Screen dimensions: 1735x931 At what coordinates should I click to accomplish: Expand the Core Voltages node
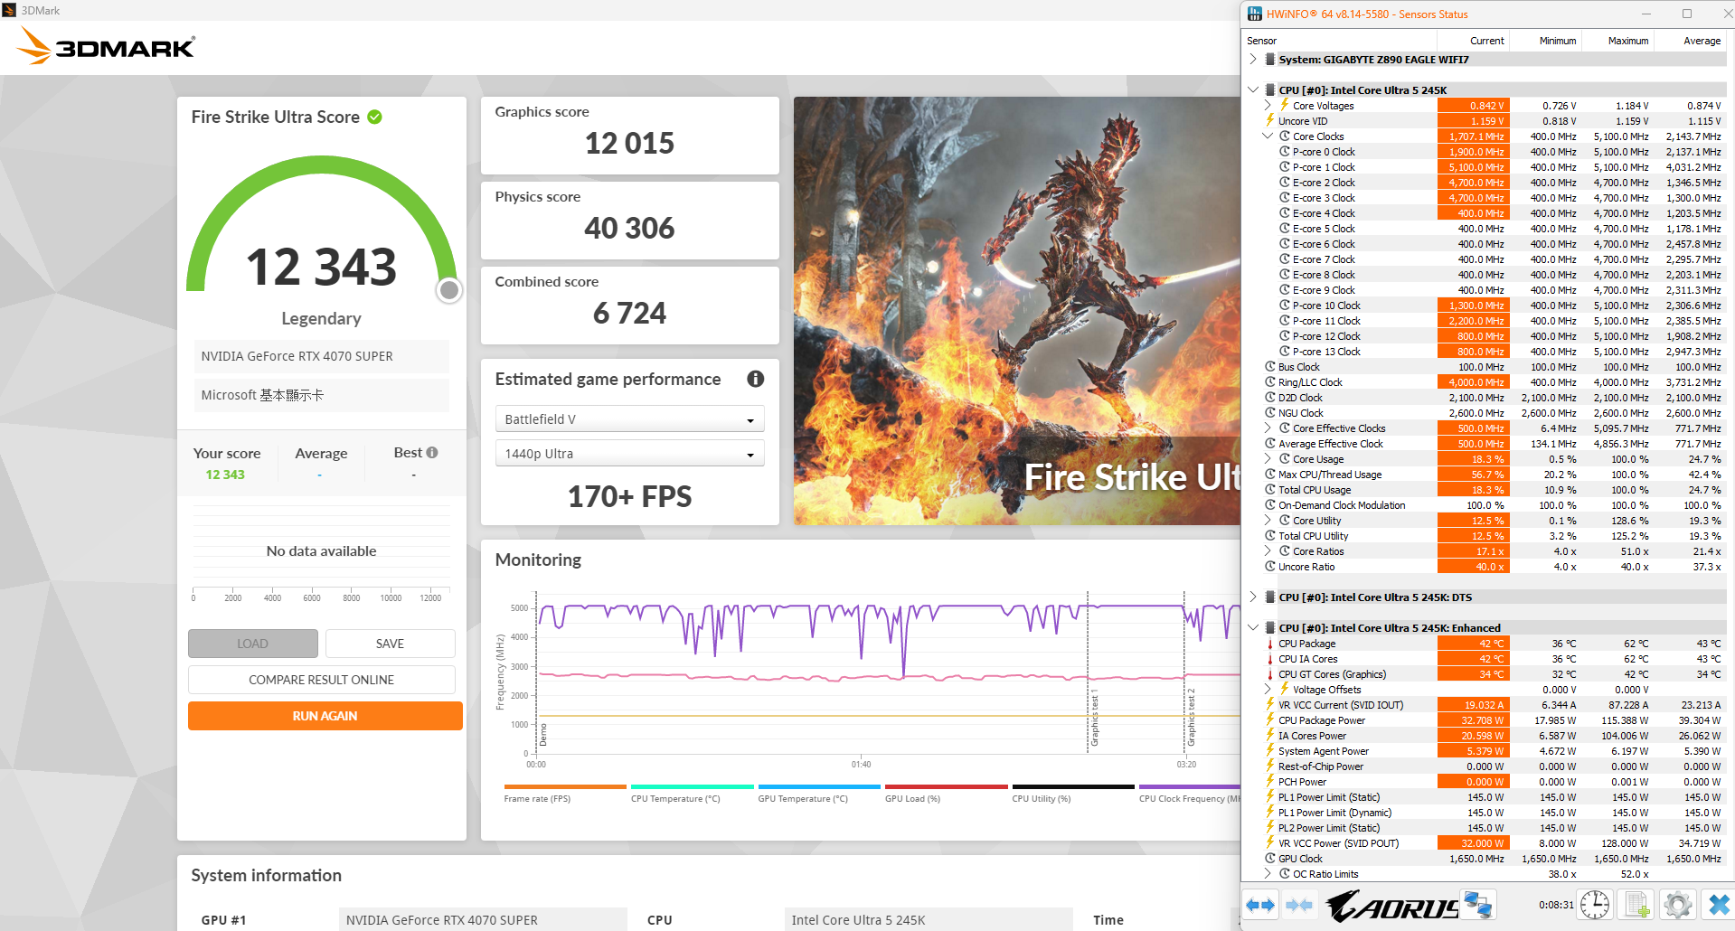[1268, 106]
